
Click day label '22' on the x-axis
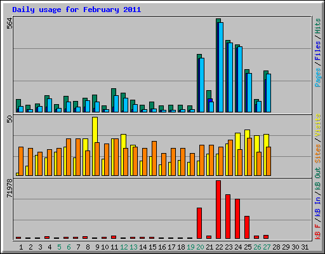click(219, 247)
